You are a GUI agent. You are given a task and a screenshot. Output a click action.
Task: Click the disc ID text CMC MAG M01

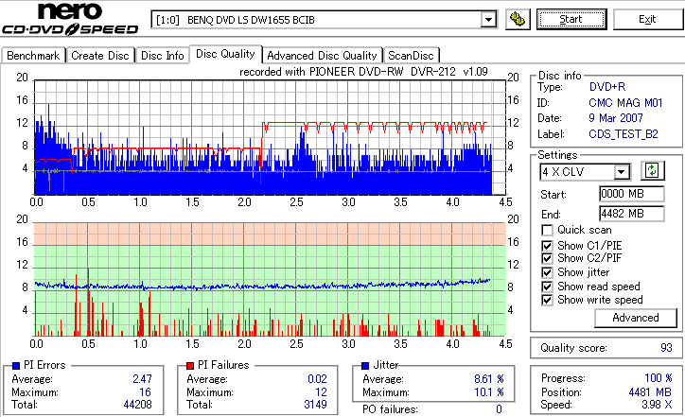(x=625, y=103)
